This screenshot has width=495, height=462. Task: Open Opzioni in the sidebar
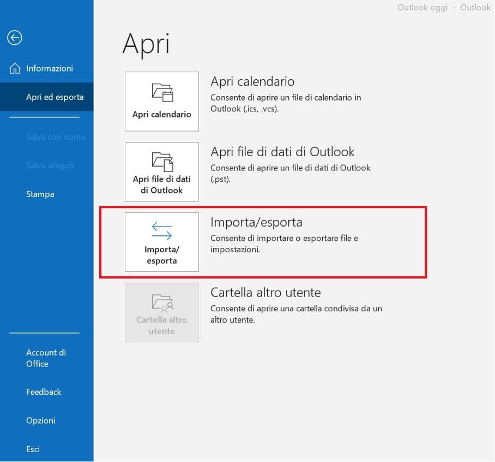click(x=41, y=420)
